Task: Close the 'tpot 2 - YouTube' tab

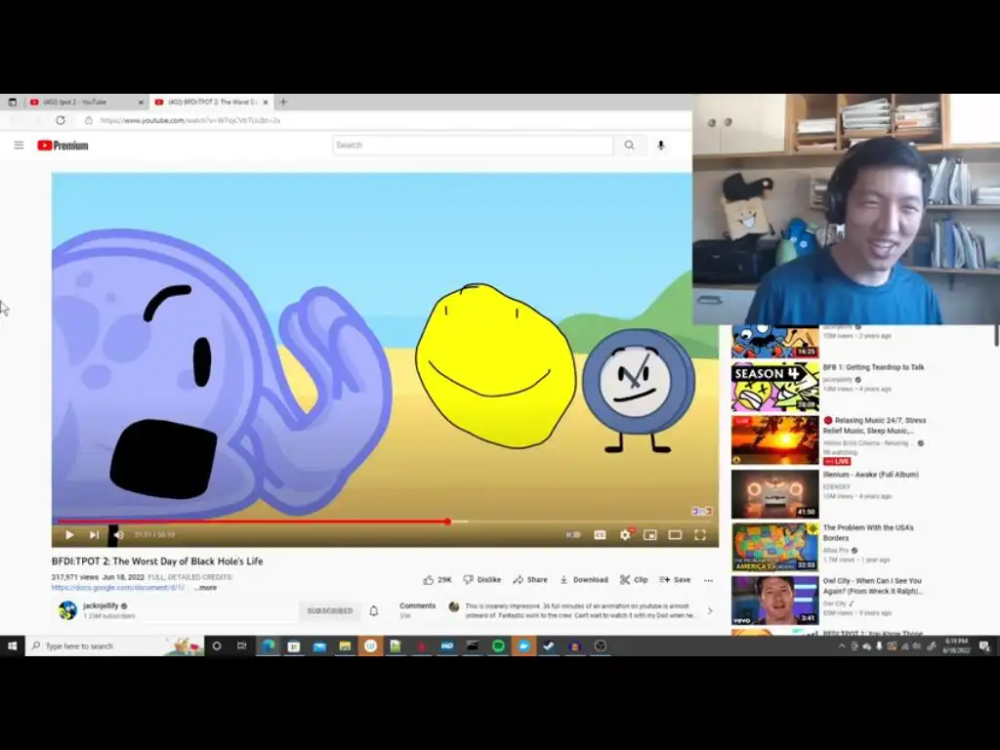Action: [141, 102]
